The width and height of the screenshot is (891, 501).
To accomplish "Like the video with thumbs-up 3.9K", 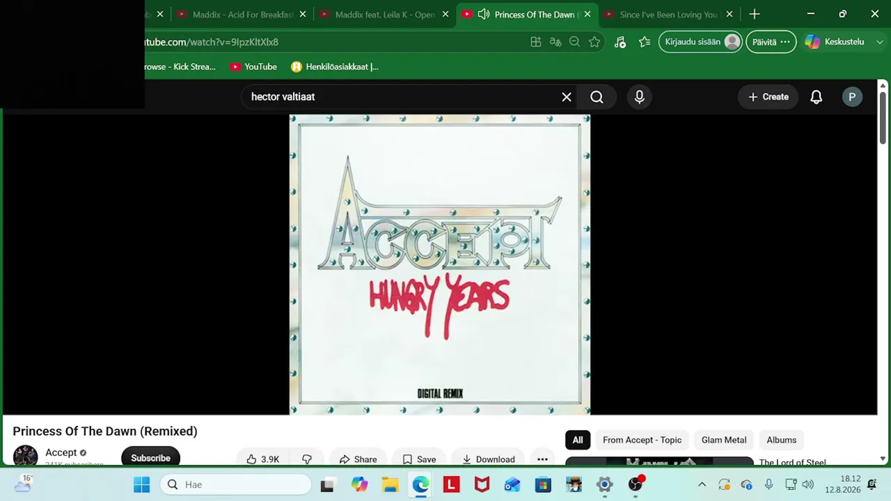I will (x=262, y=459).
